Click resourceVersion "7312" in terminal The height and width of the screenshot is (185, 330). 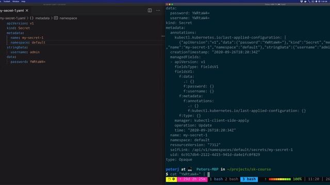pyautogui.click(x=195, y=145)
